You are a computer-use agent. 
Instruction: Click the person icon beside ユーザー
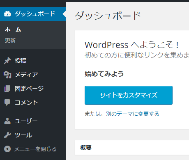click(x=7, y=121)
